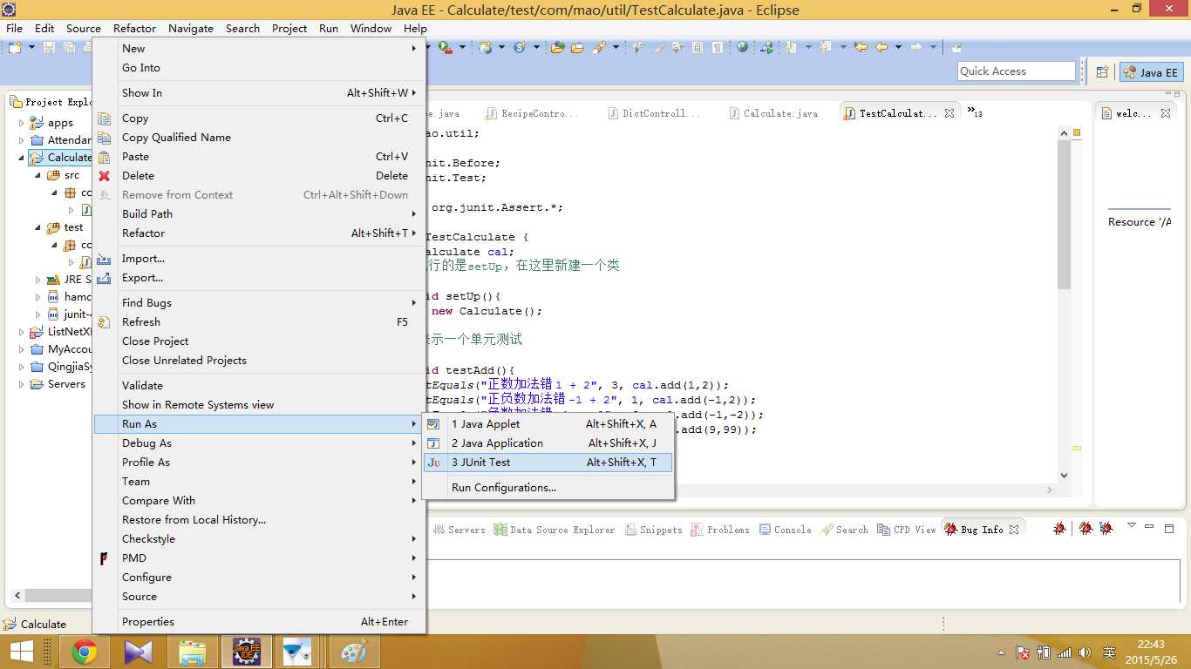
Task: Choose Refresh in the context menu
Action: (259, 322)
